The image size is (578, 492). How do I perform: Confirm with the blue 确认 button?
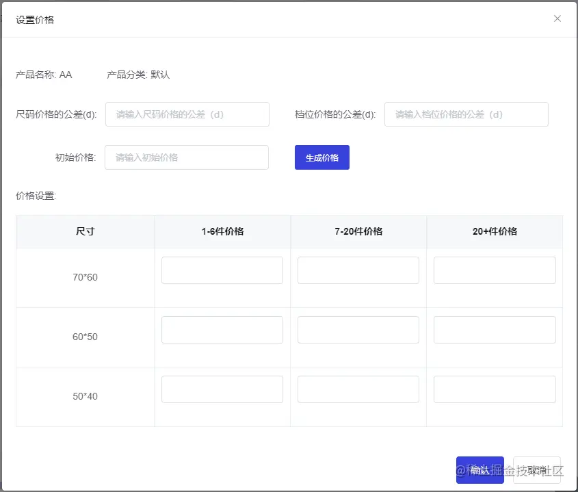(480, 470)
